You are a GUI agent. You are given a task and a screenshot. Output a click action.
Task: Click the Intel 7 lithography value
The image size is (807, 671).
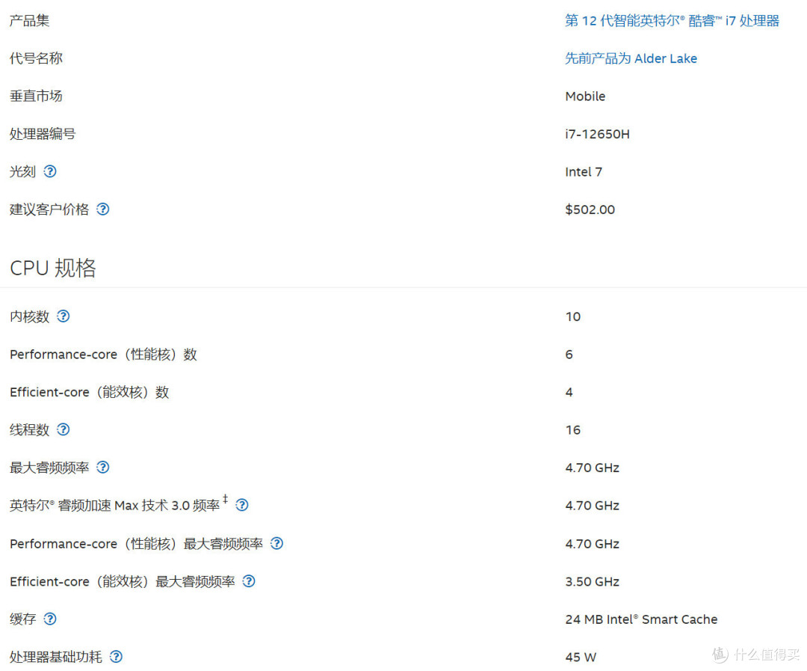click(584, 171)
